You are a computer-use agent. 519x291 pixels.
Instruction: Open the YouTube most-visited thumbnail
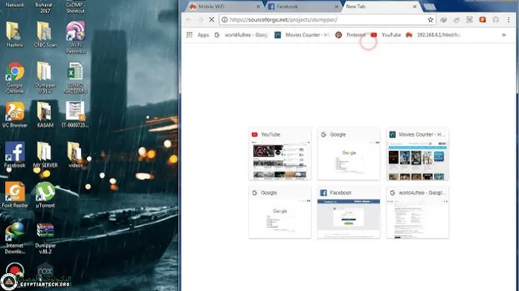[x=280, y=154]
